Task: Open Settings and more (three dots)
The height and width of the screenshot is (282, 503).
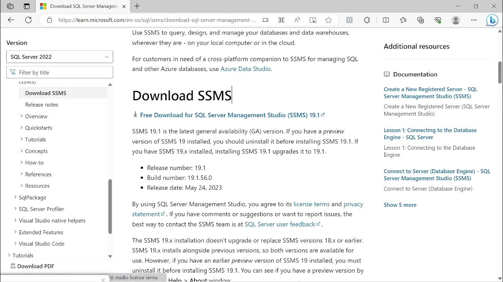Action: pos(474,20)
